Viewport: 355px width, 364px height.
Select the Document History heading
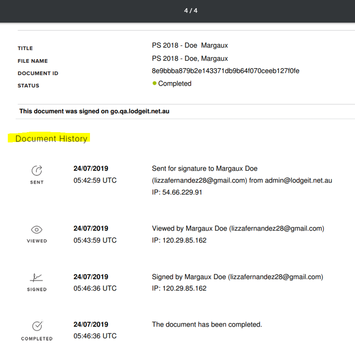tap(51, 138)
